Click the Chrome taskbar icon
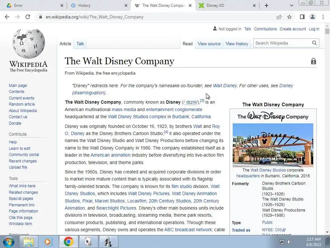330x248 pixels. (69, 242)
